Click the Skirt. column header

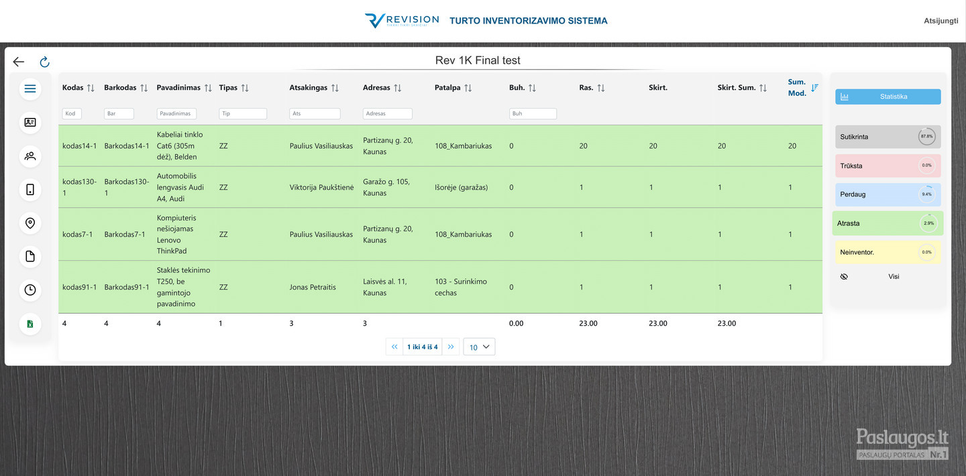pyautogui.click(x=658, y=88)
